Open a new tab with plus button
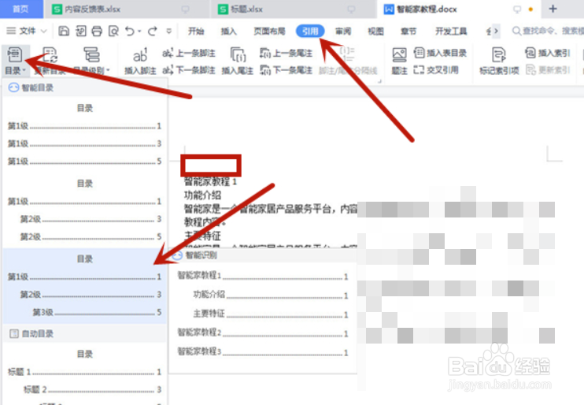Image resolution: width=584 pixels, height=405 pixels. [x=553, y=9]
